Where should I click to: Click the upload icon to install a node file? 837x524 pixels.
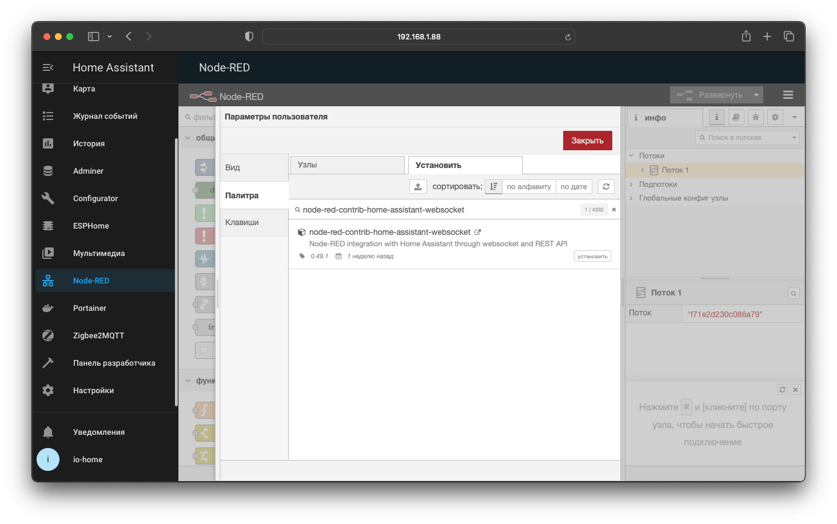(x=418, y=186)
